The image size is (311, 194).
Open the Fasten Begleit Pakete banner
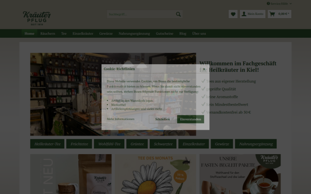240,174
